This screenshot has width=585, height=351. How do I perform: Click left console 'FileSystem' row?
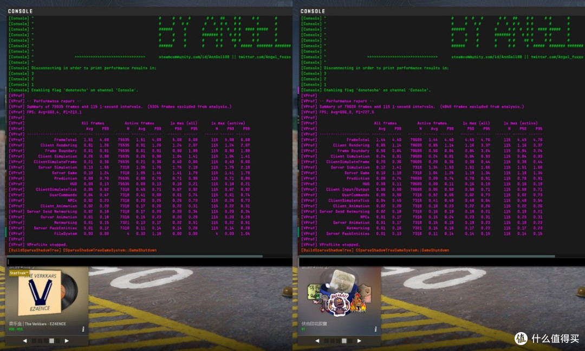tap(129, 234)
